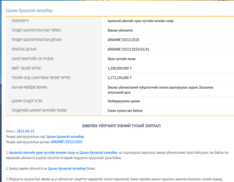Click the date 2022-04-13 after 'Огноо'
234x182 pixels.
pyautogui.click(x=25, y=131)
